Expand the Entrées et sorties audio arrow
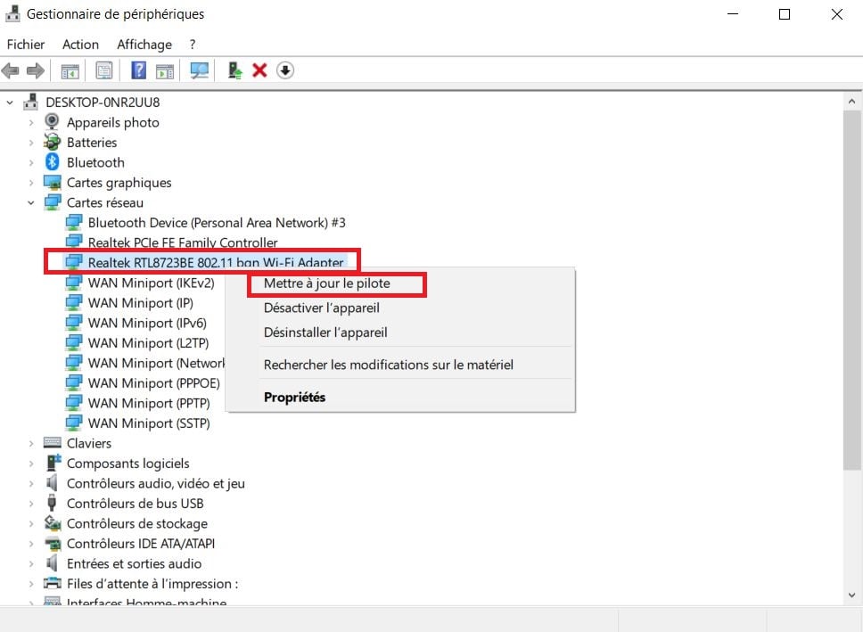 click(31, 563)
